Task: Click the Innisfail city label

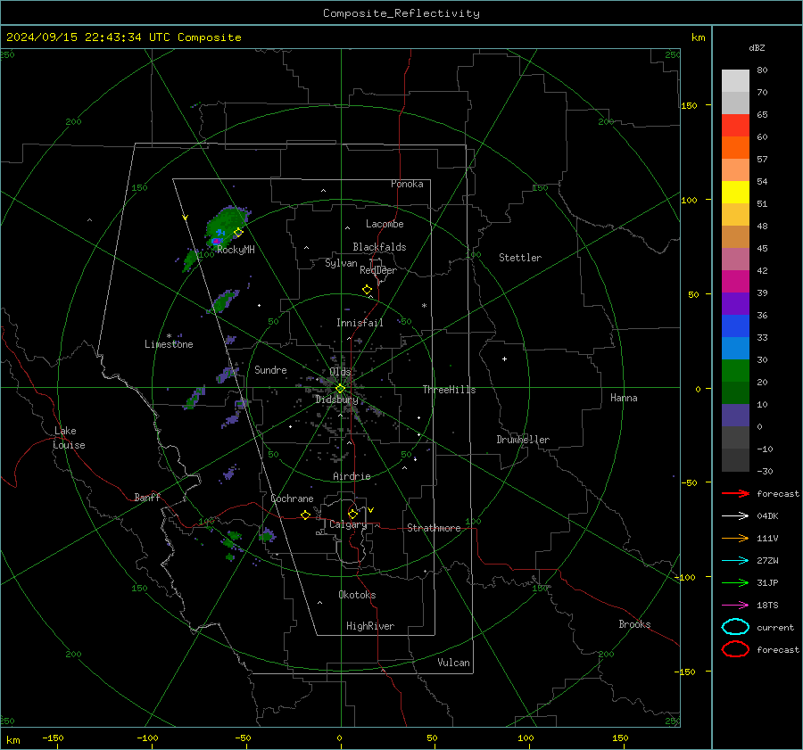Action: pyautogui.click(x=360, y=323)
